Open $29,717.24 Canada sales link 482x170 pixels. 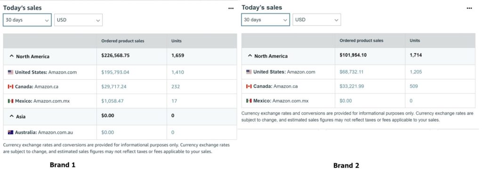pos(114,86)
